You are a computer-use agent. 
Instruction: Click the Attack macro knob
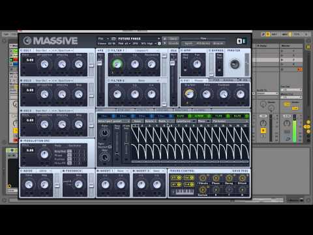(242, 178)
